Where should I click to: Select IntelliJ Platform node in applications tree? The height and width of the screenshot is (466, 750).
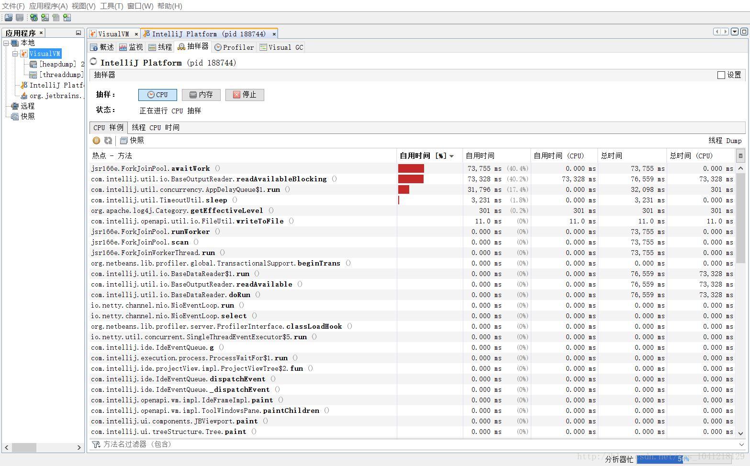[53, 85]
